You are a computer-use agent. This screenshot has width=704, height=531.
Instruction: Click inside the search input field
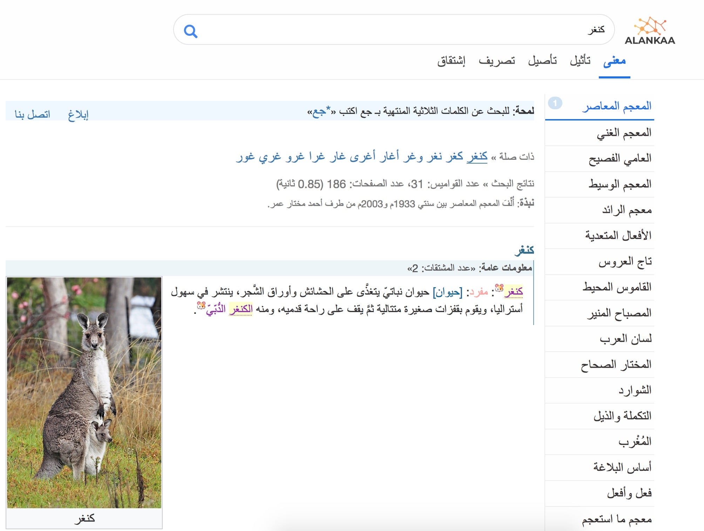coord(394,29)
